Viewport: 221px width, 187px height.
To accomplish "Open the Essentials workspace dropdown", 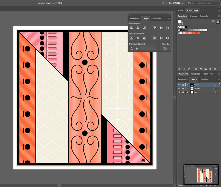I will (x=176, y=3).
